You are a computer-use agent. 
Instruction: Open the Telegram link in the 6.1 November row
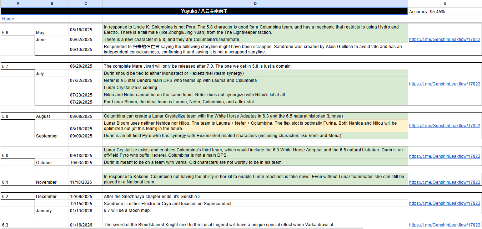click(x=445, y=182)
